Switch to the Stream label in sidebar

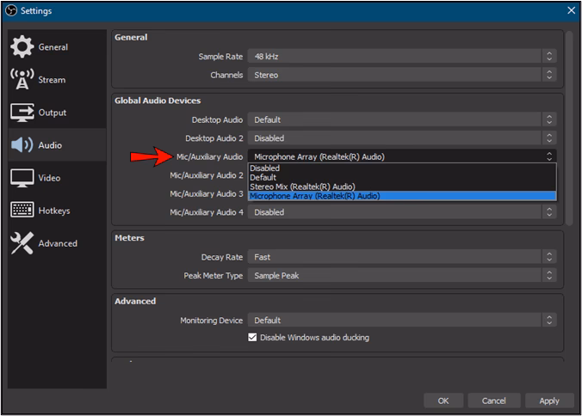click(52, 80)
